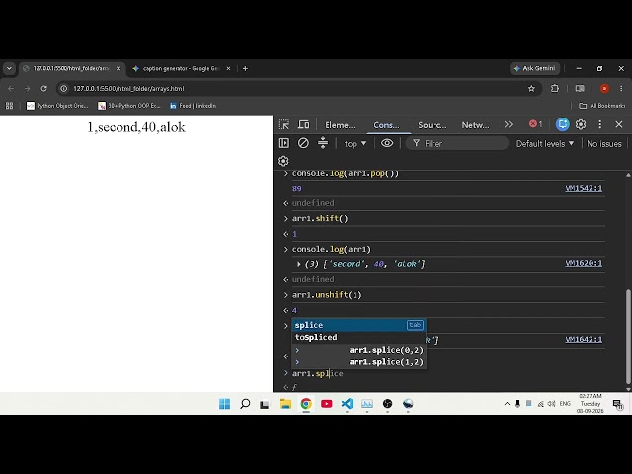Select the inspect element picker icon
This screenshot has height=474, width=632.
284,125
